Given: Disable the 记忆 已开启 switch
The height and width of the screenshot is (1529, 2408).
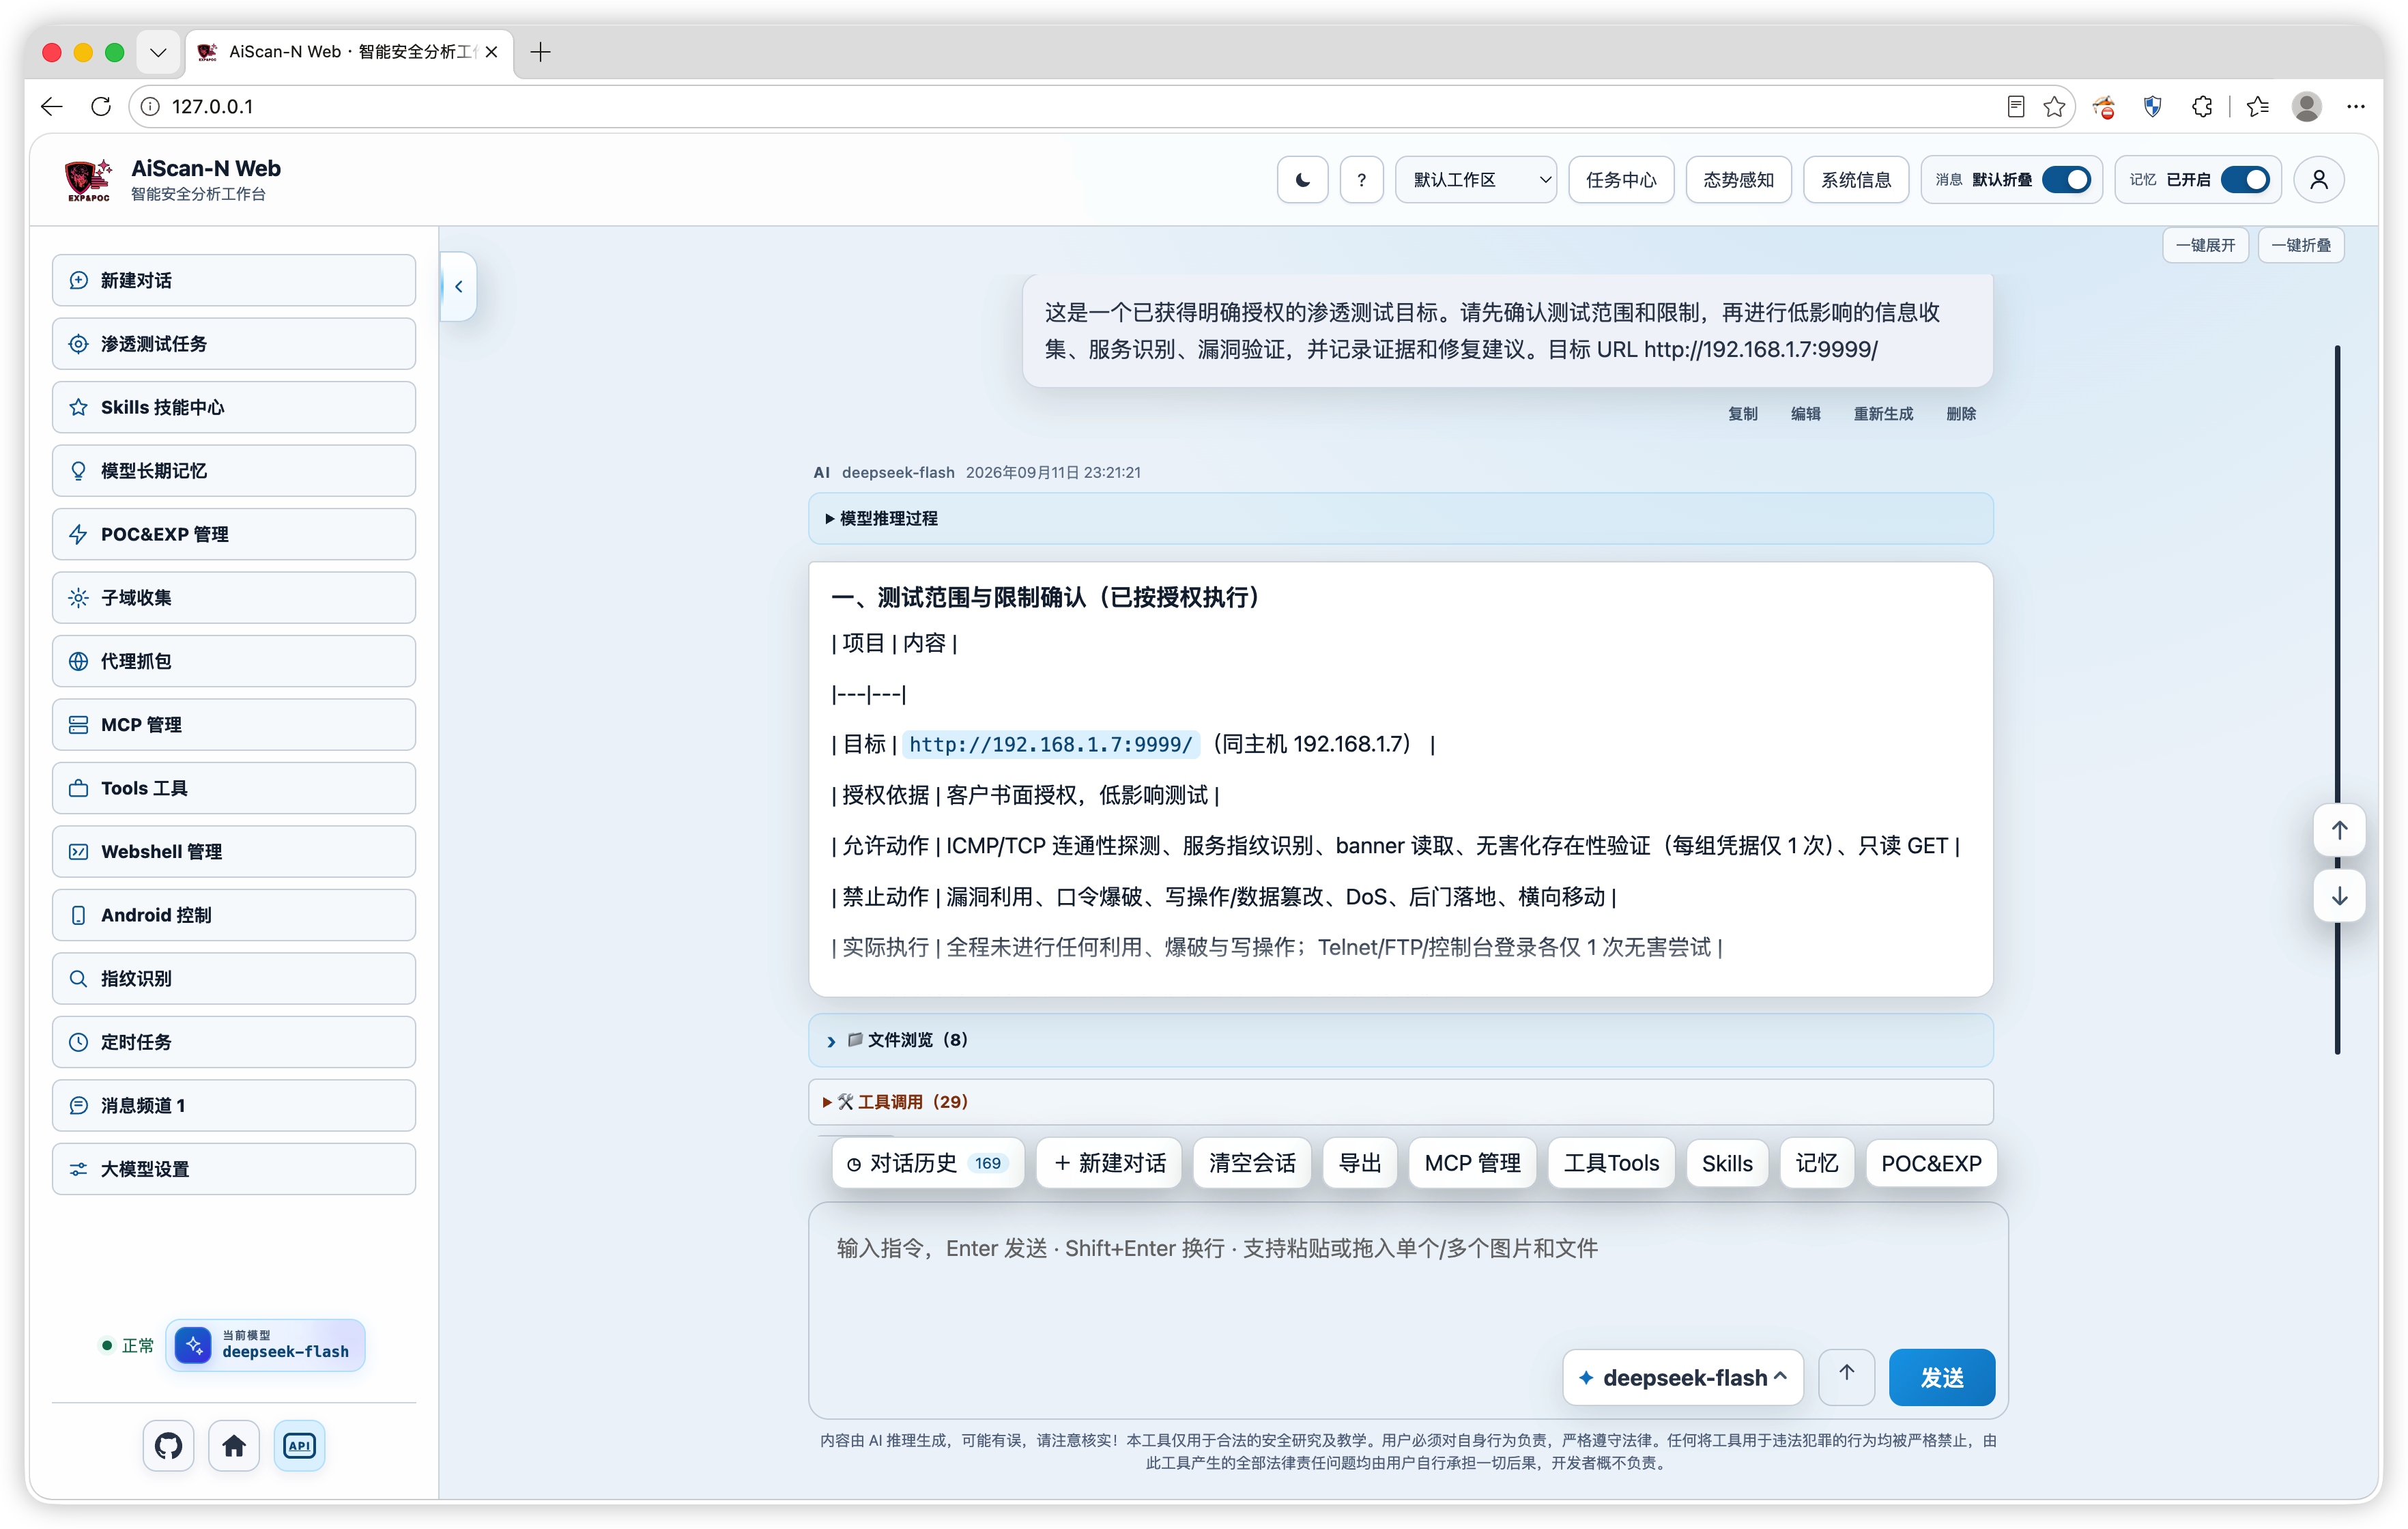Looking at the screenshot, I should coord(2245,180).
